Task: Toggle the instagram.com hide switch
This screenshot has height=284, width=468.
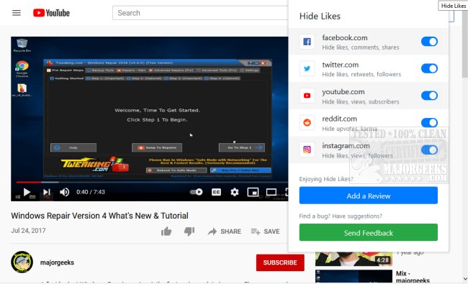Action: (429, 150)
